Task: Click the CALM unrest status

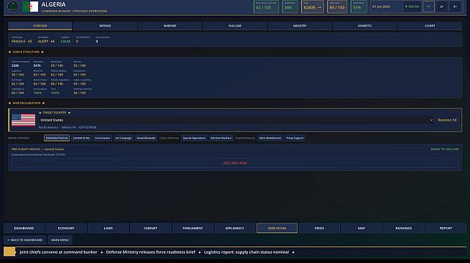Action: [65, 42]
